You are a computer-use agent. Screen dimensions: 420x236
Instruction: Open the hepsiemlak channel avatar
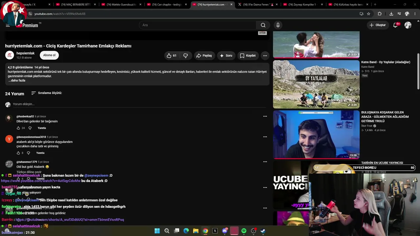pos(10,55)
